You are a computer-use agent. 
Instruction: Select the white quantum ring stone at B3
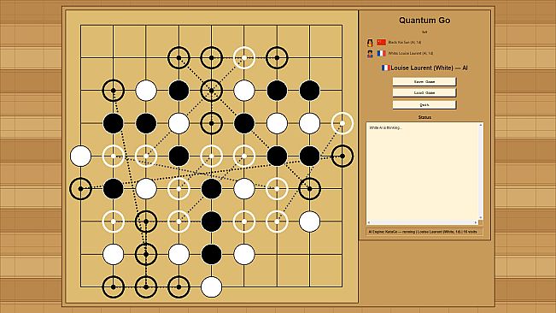click(x=113, y=221)
